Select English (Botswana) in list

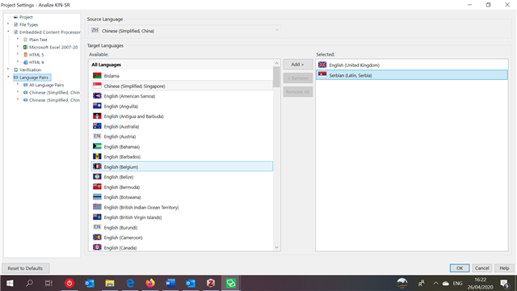(182, 197)
